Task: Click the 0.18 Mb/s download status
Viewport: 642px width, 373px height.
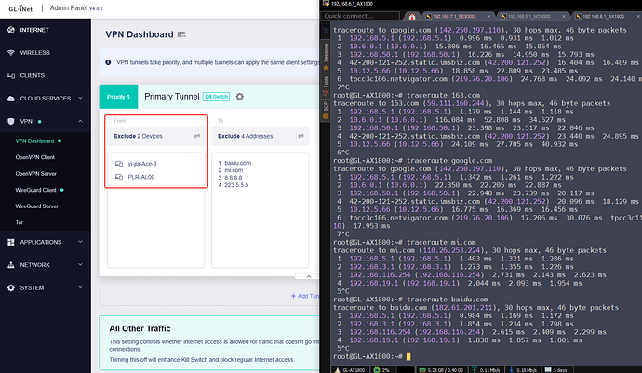Action: point(523,369)
